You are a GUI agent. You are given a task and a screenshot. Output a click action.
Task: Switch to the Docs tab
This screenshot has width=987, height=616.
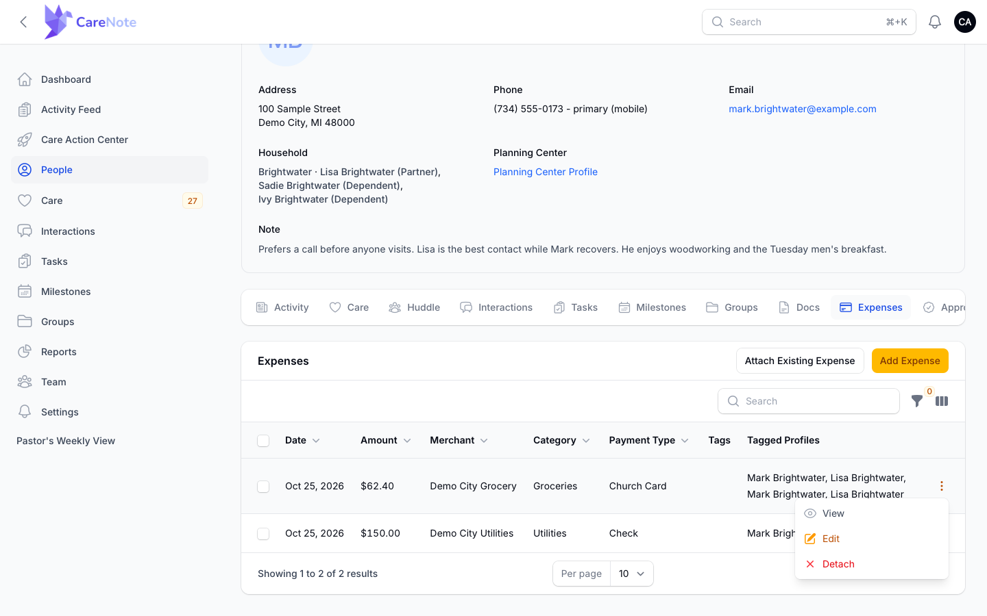point(799,307)
